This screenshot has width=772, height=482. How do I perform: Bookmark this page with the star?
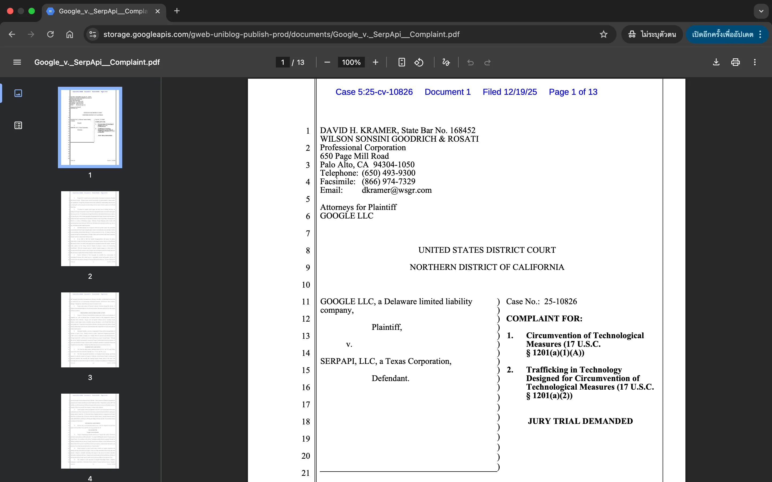pos(603,34)
